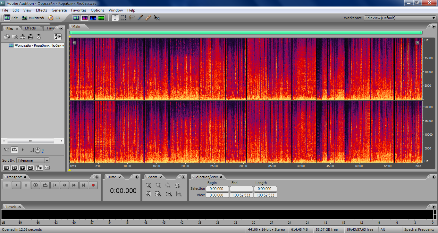The image size is (438, 233).
Task: Toggle loop preview in Files panel
Action: 14,149
